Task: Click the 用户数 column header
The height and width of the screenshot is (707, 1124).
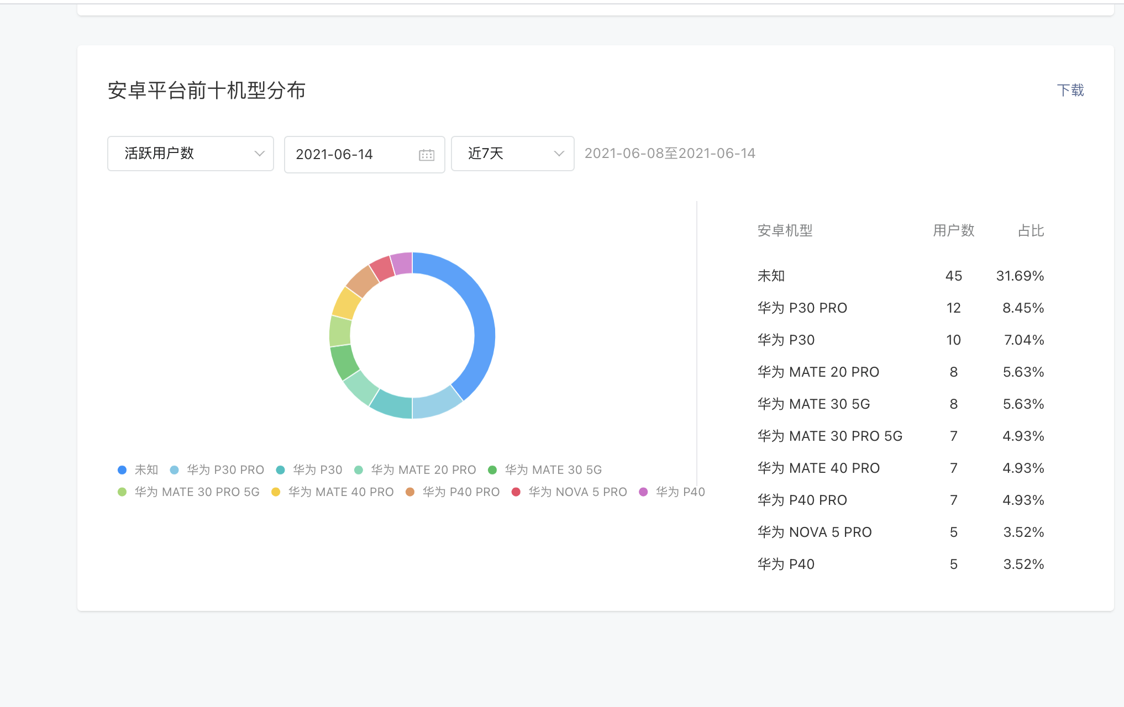Action: pos(953,231)
